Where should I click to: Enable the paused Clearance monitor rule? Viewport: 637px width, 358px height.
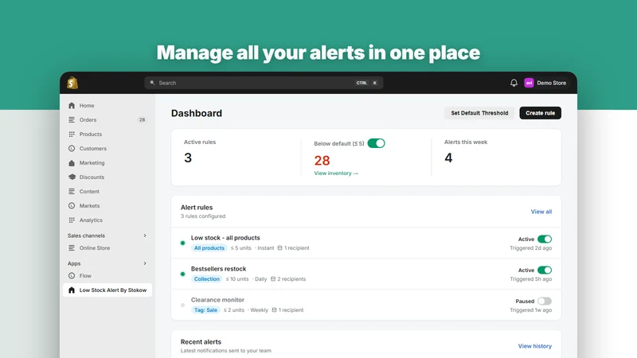point(545,302)
